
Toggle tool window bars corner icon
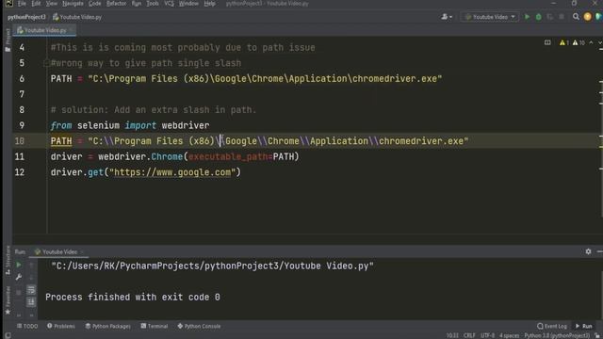click(x=8, y=335)
